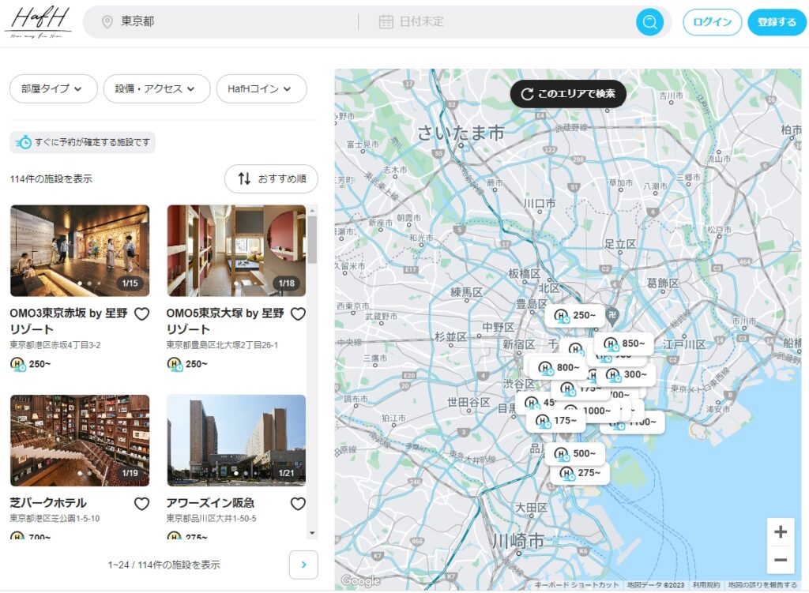Favorite OMO5東京大塚 with the heart icon
The image size is (809, 593).
click(298, 313)
